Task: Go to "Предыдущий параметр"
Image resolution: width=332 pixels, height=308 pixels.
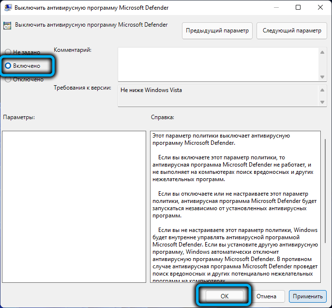Action: [x=217, y=31]
